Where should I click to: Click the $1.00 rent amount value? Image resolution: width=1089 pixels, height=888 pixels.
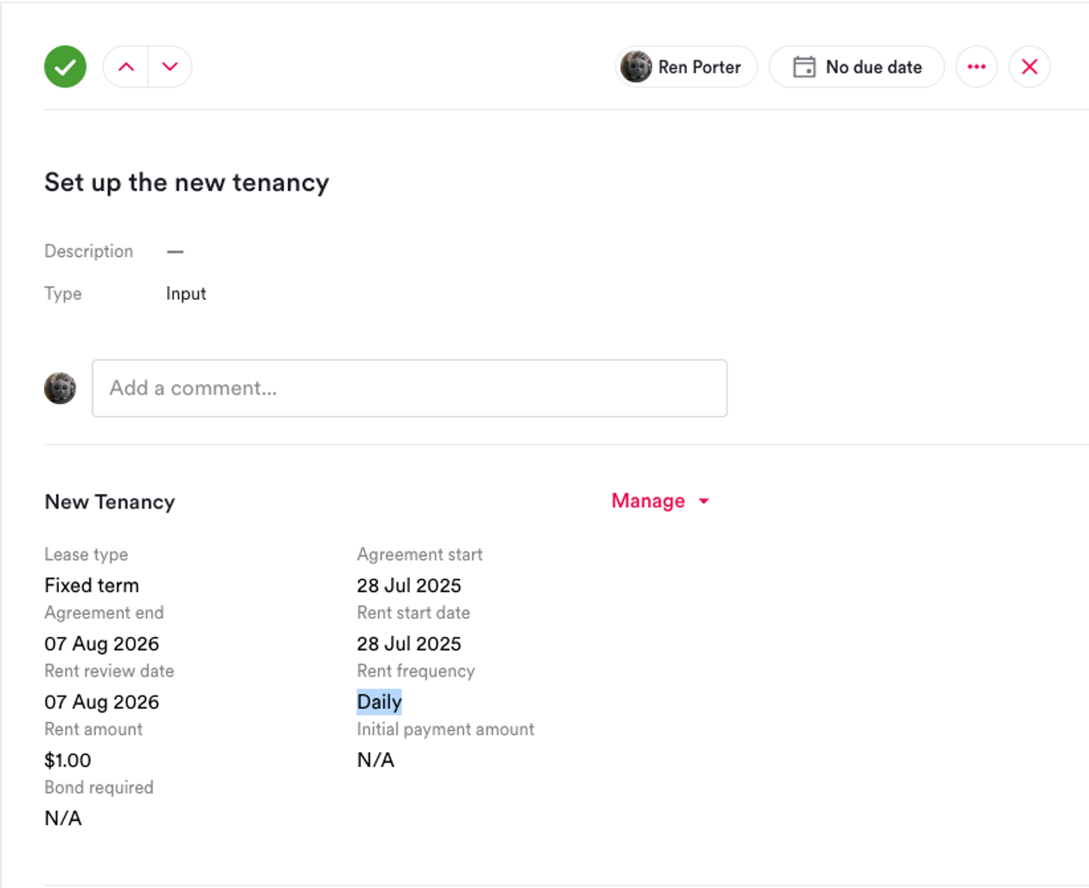point(67,760)
